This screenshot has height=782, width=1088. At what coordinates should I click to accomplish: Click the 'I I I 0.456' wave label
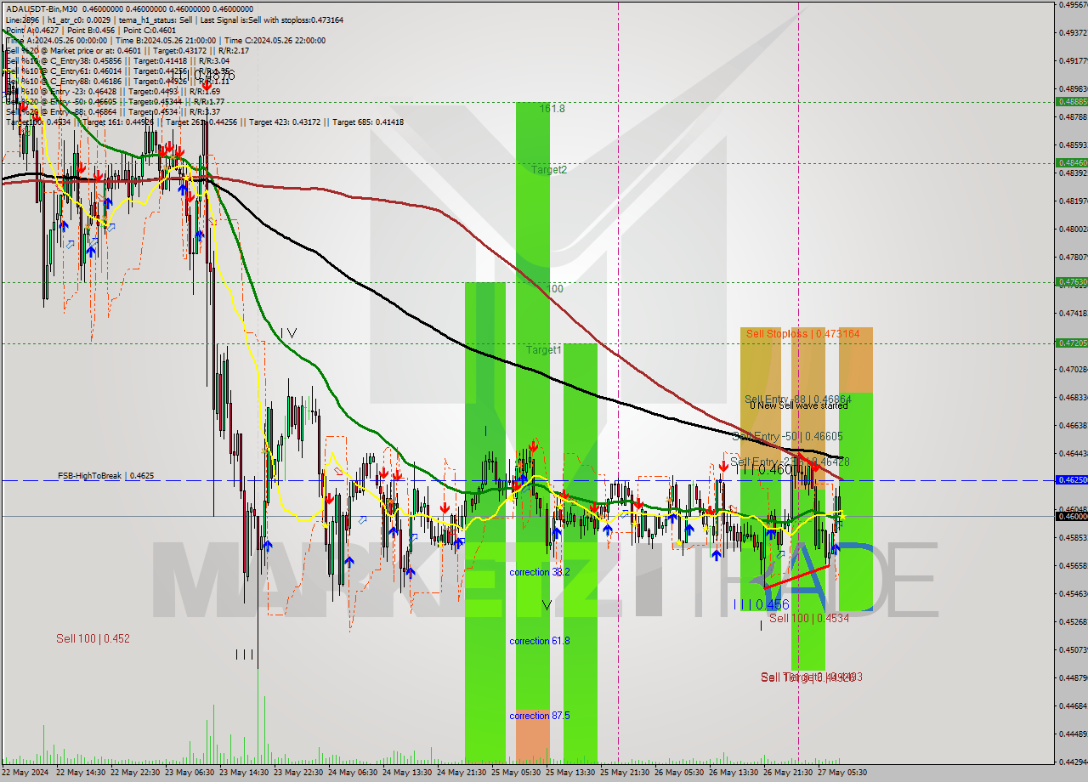pos(762,604)
